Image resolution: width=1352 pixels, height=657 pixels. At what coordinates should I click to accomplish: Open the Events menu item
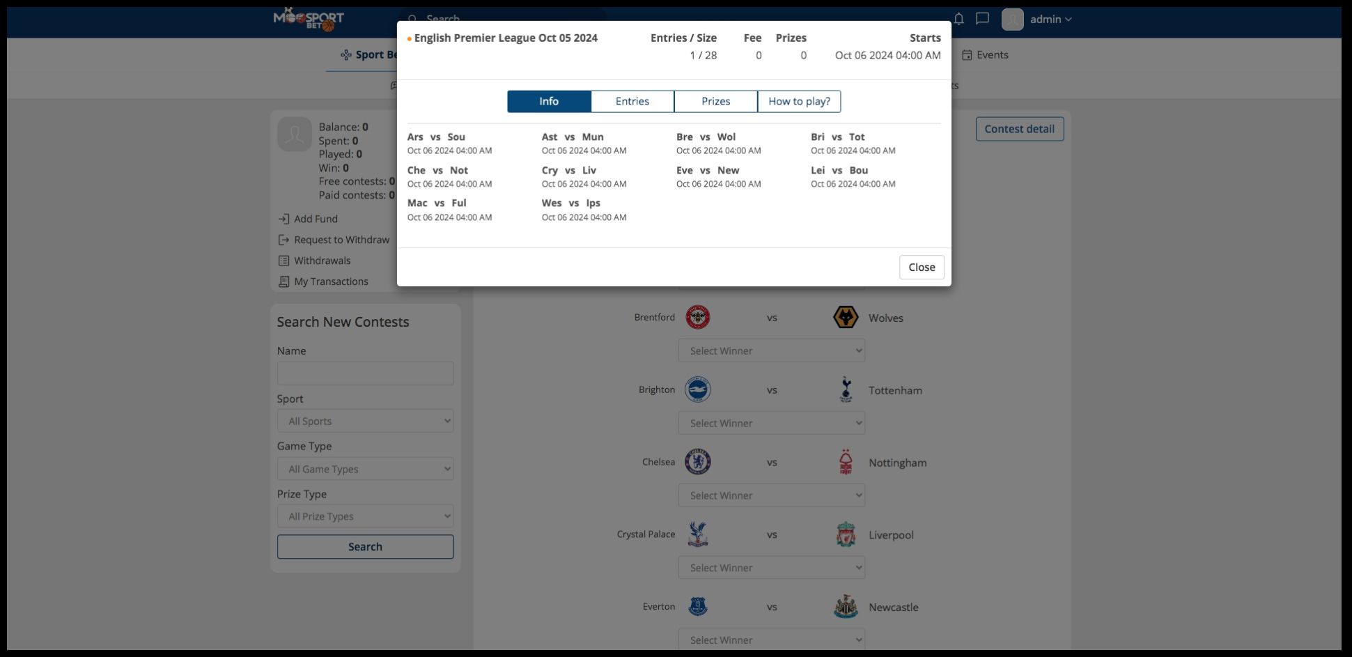(985, 55)
